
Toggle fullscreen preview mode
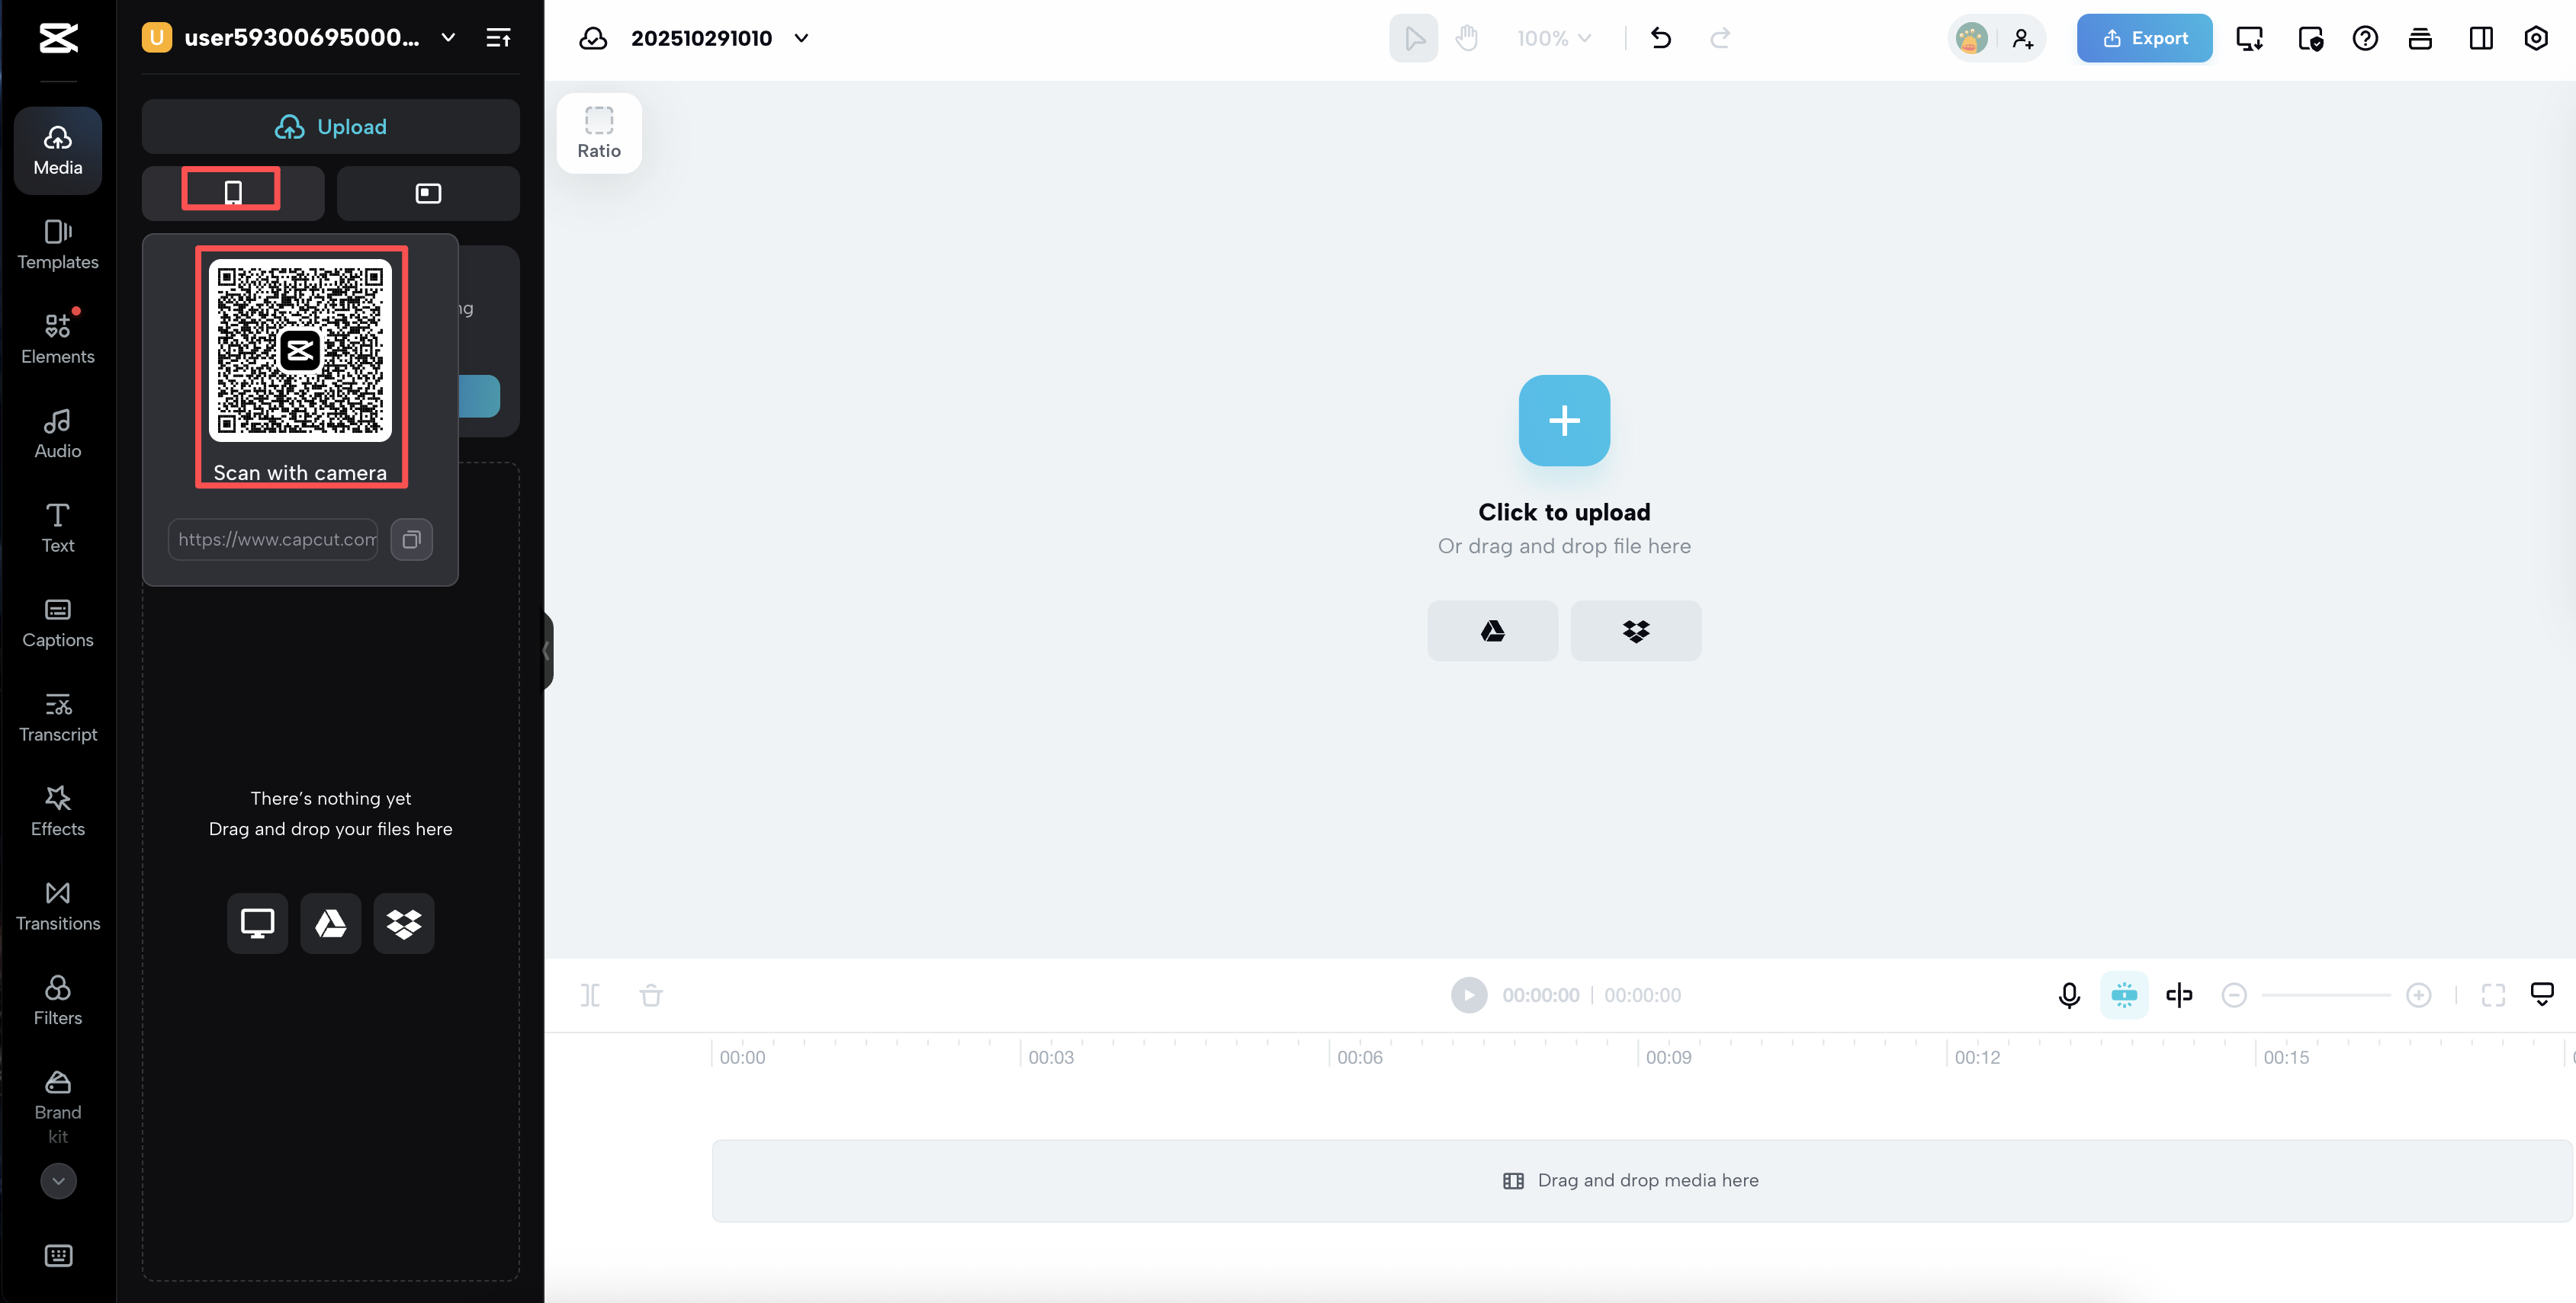coord(2493,994)
